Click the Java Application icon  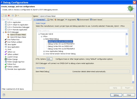(x=6, y=47)
